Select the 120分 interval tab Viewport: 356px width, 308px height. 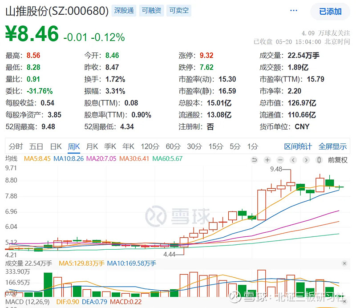point(150,146)
